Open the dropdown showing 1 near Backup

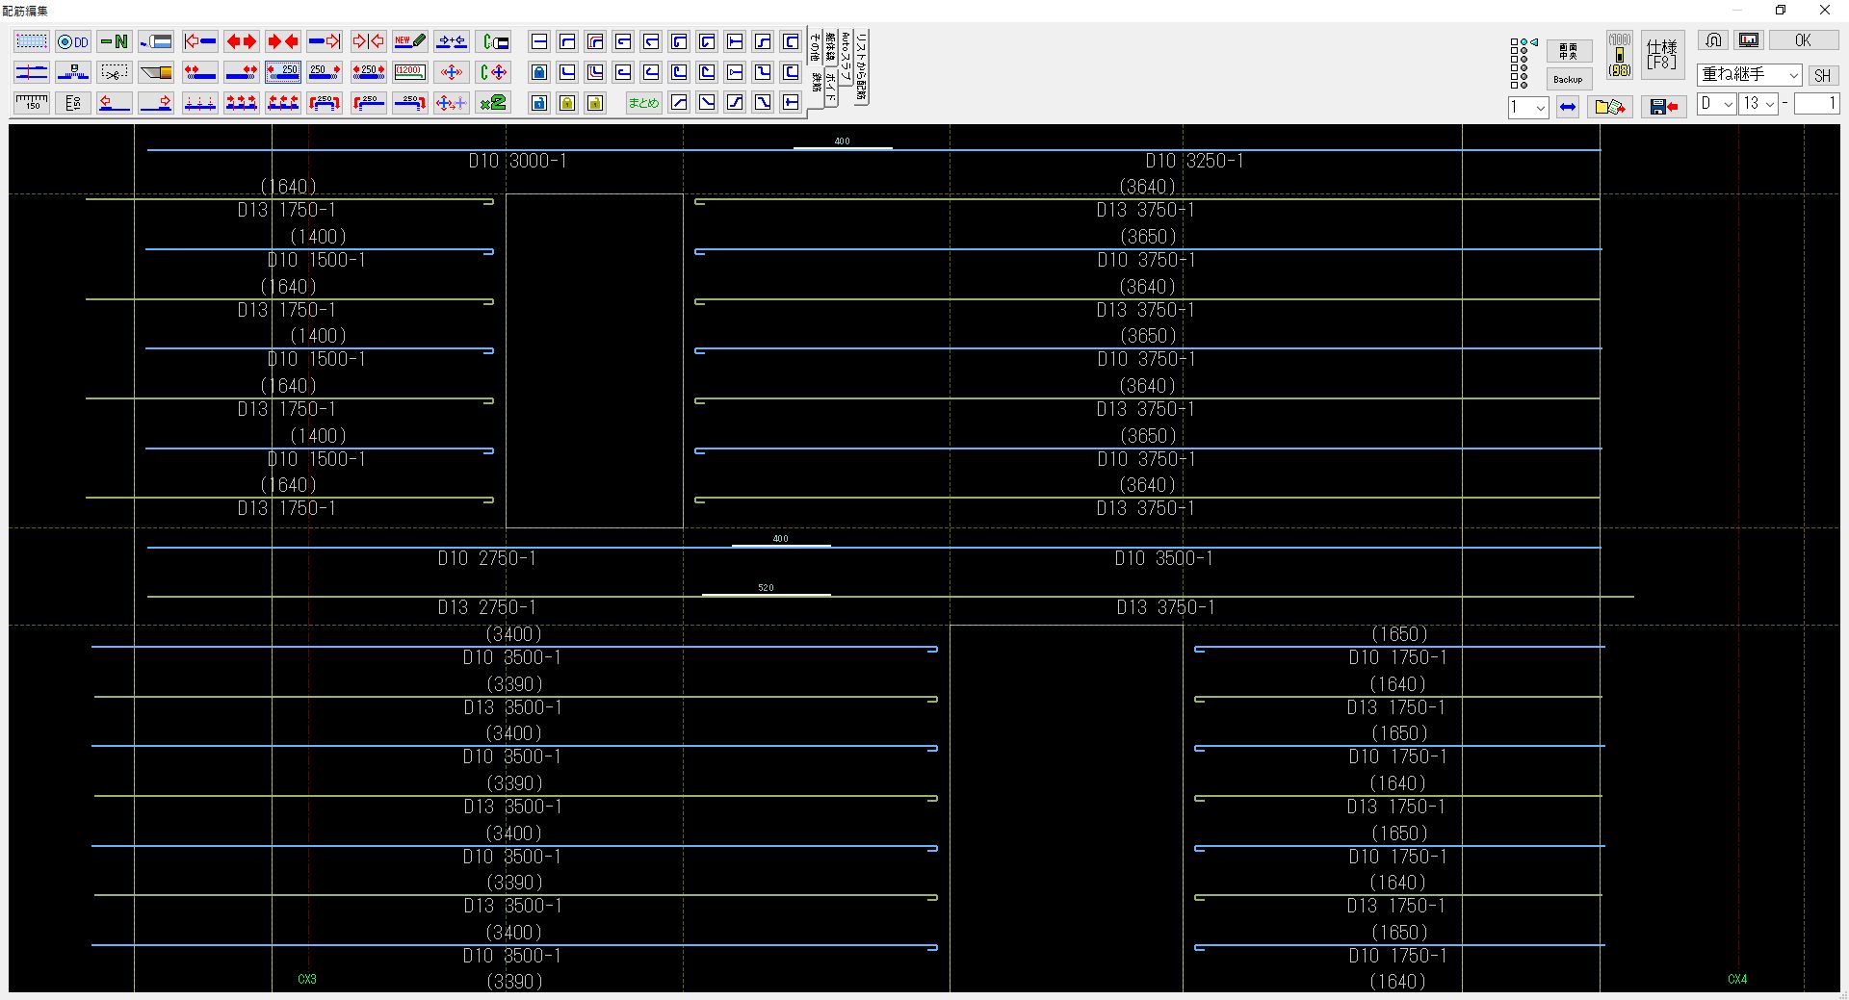pos(1528,107)
